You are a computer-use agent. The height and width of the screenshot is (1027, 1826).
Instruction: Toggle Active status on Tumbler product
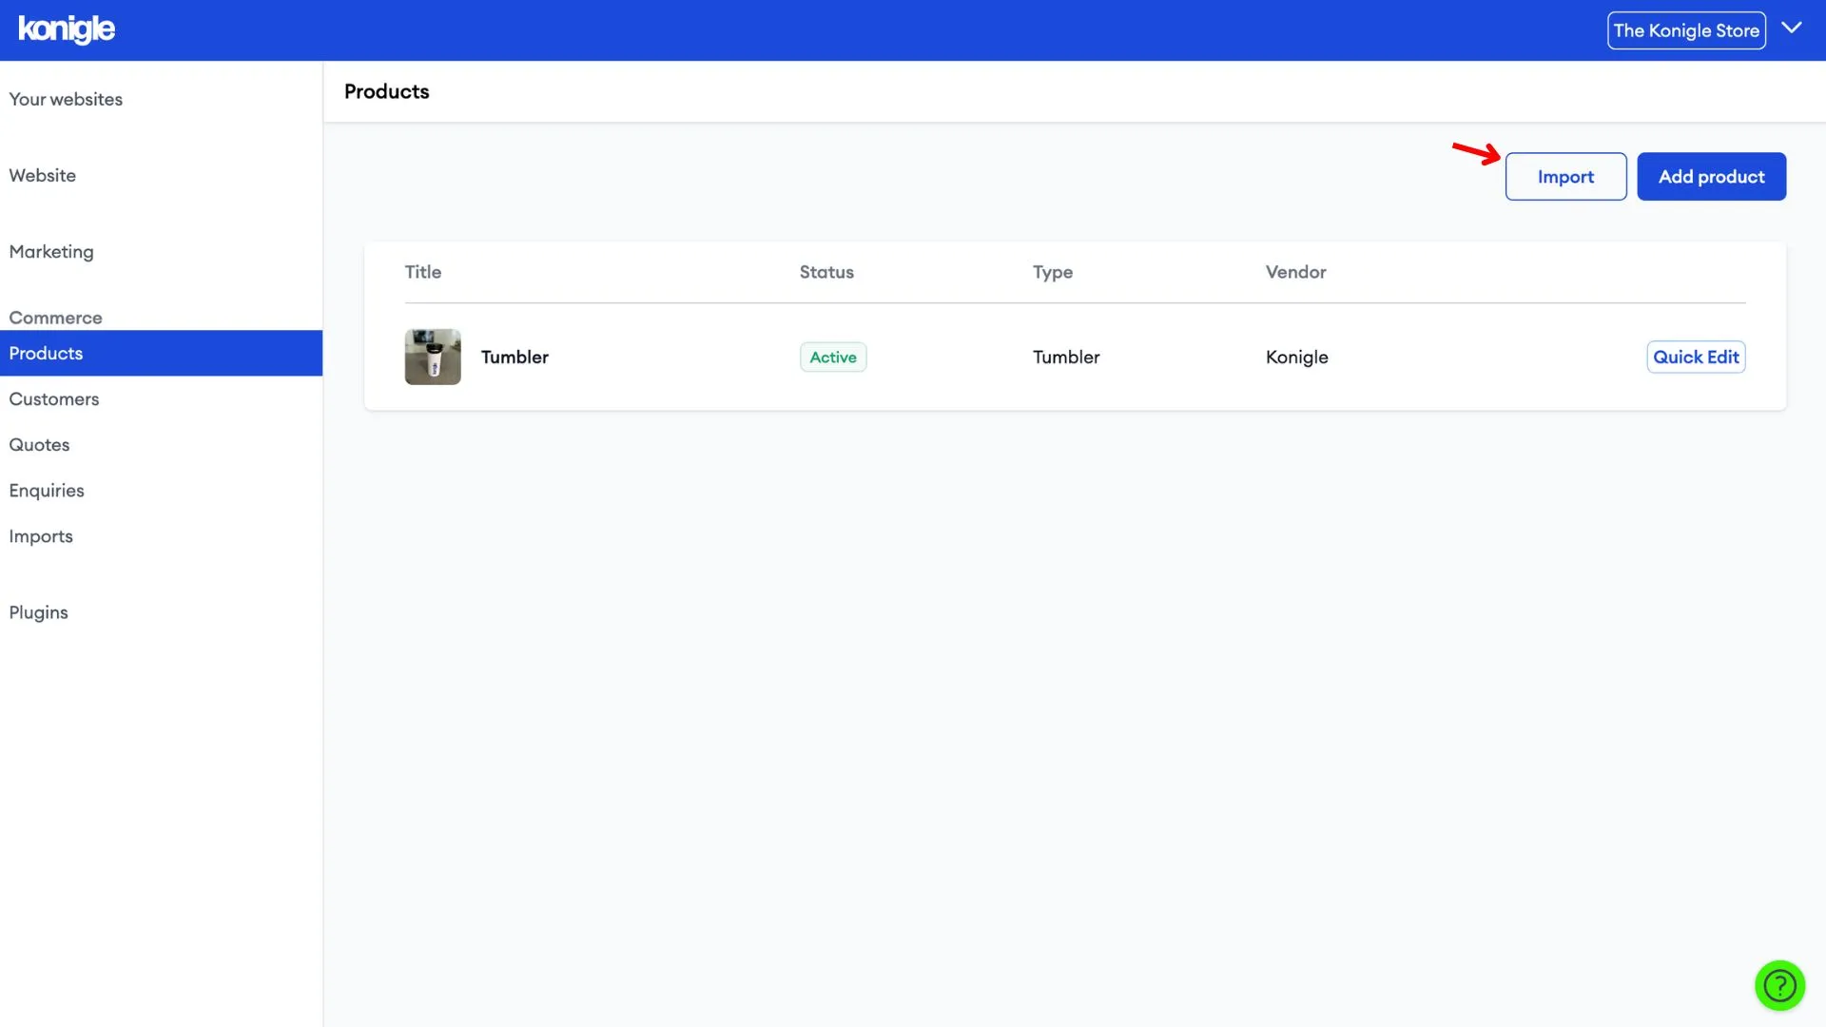coord(831,357)
